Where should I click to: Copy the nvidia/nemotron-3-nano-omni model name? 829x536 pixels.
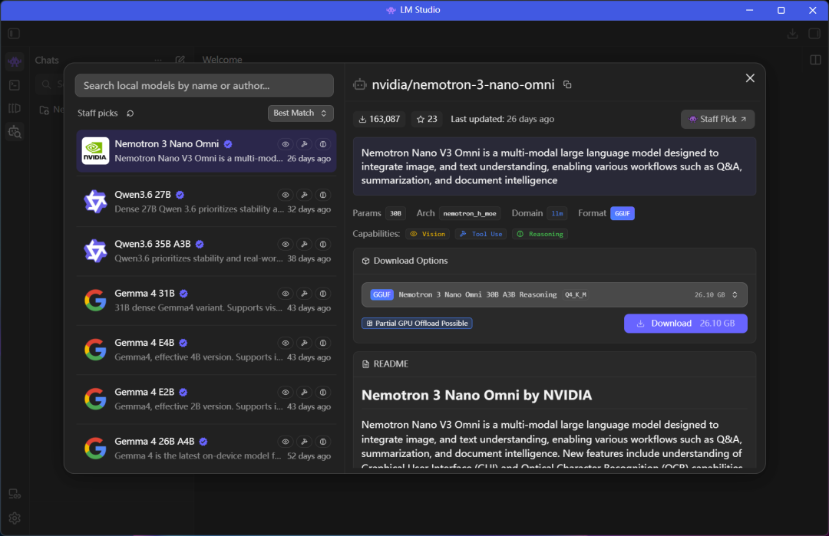click(567, 84)
